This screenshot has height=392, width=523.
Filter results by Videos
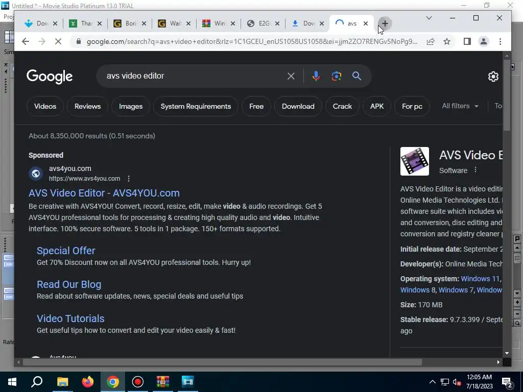(45, 106)
